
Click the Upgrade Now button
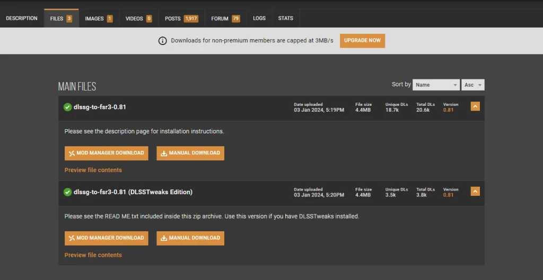click(362, 40)
